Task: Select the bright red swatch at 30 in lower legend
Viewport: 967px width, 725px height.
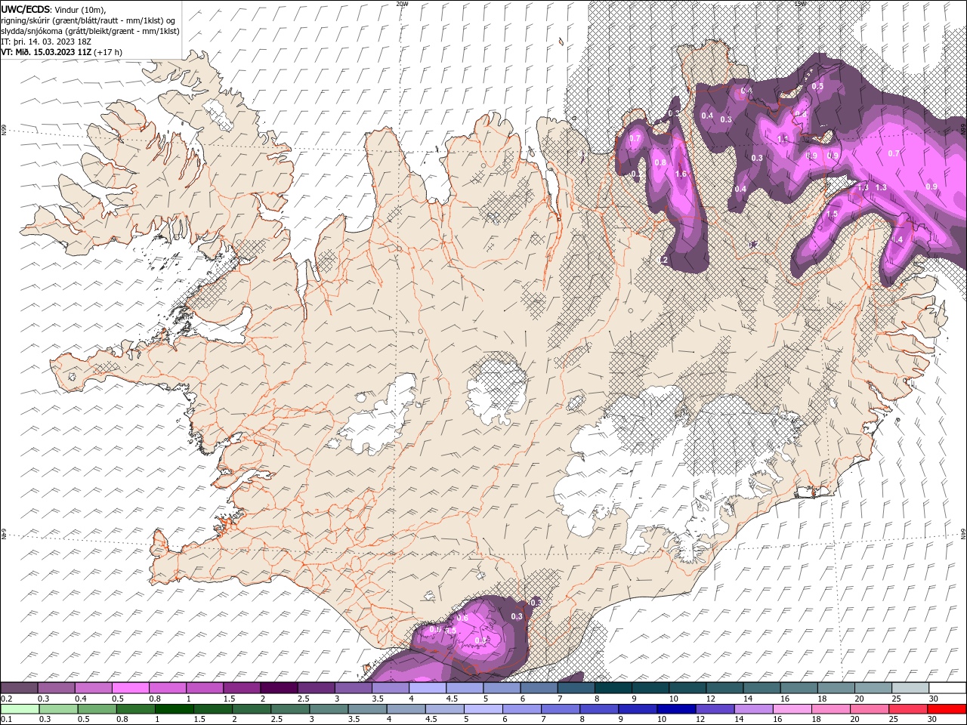Action: tap(947, 709)
